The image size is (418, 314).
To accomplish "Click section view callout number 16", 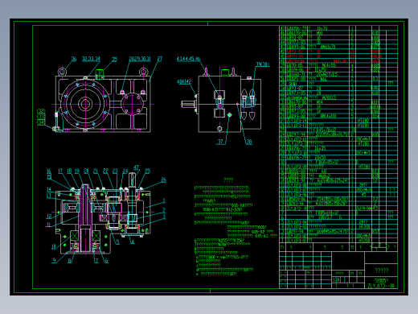I will tap(49, 171).
